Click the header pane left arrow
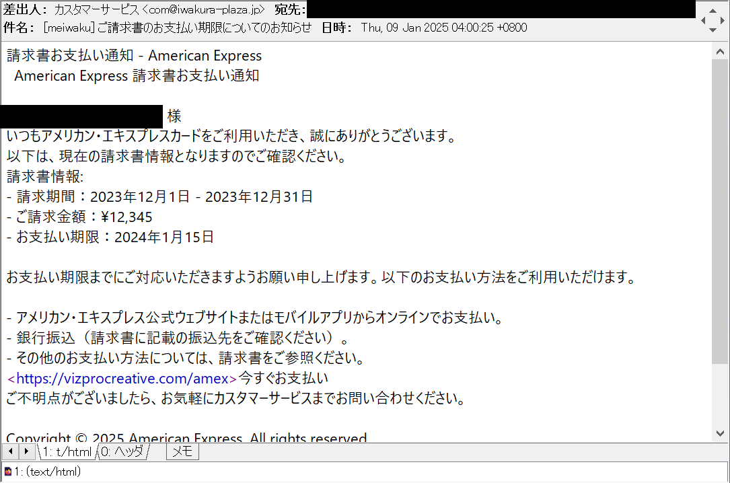Screen dimensions: 730x483 pos(703,20)
